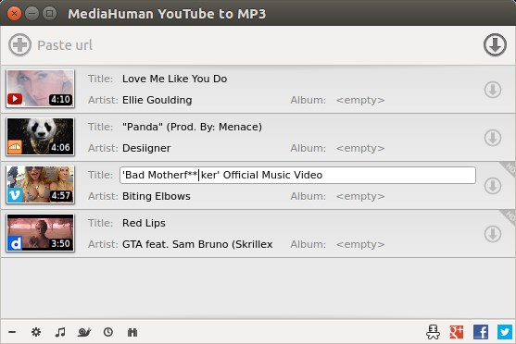
Task: Start downloading all tracks with top-right arrow
Action: pyautogui.click(x=495, y=44)
